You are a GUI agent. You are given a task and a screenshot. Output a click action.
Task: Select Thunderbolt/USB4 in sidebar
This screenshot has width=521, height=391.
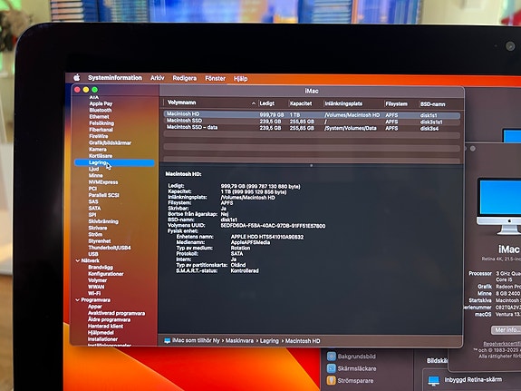(x=110, y=248)
